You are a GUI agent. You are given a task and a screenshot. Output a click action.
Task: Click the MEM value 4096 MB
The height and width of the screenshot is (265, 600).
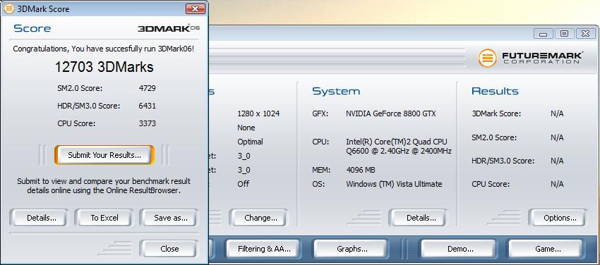click(361, 170)
